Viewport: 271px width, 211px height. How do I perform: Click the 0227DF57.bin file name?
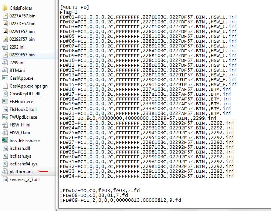pyautogui.click(x=23, y=24)
